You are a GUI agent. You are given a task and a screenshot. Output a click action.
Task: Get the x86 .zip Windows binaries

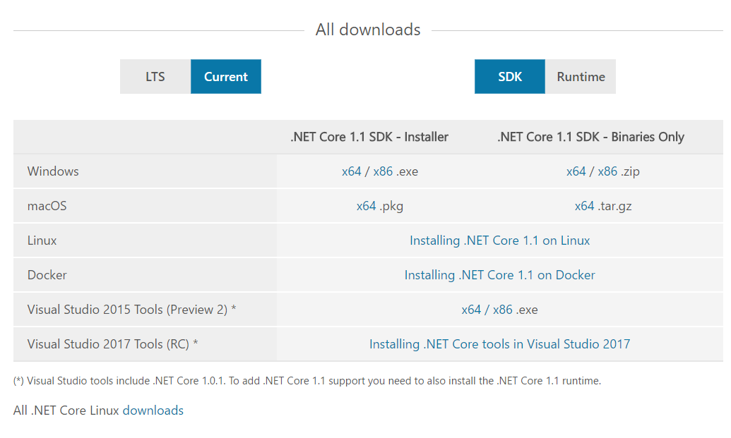[608, 171]
